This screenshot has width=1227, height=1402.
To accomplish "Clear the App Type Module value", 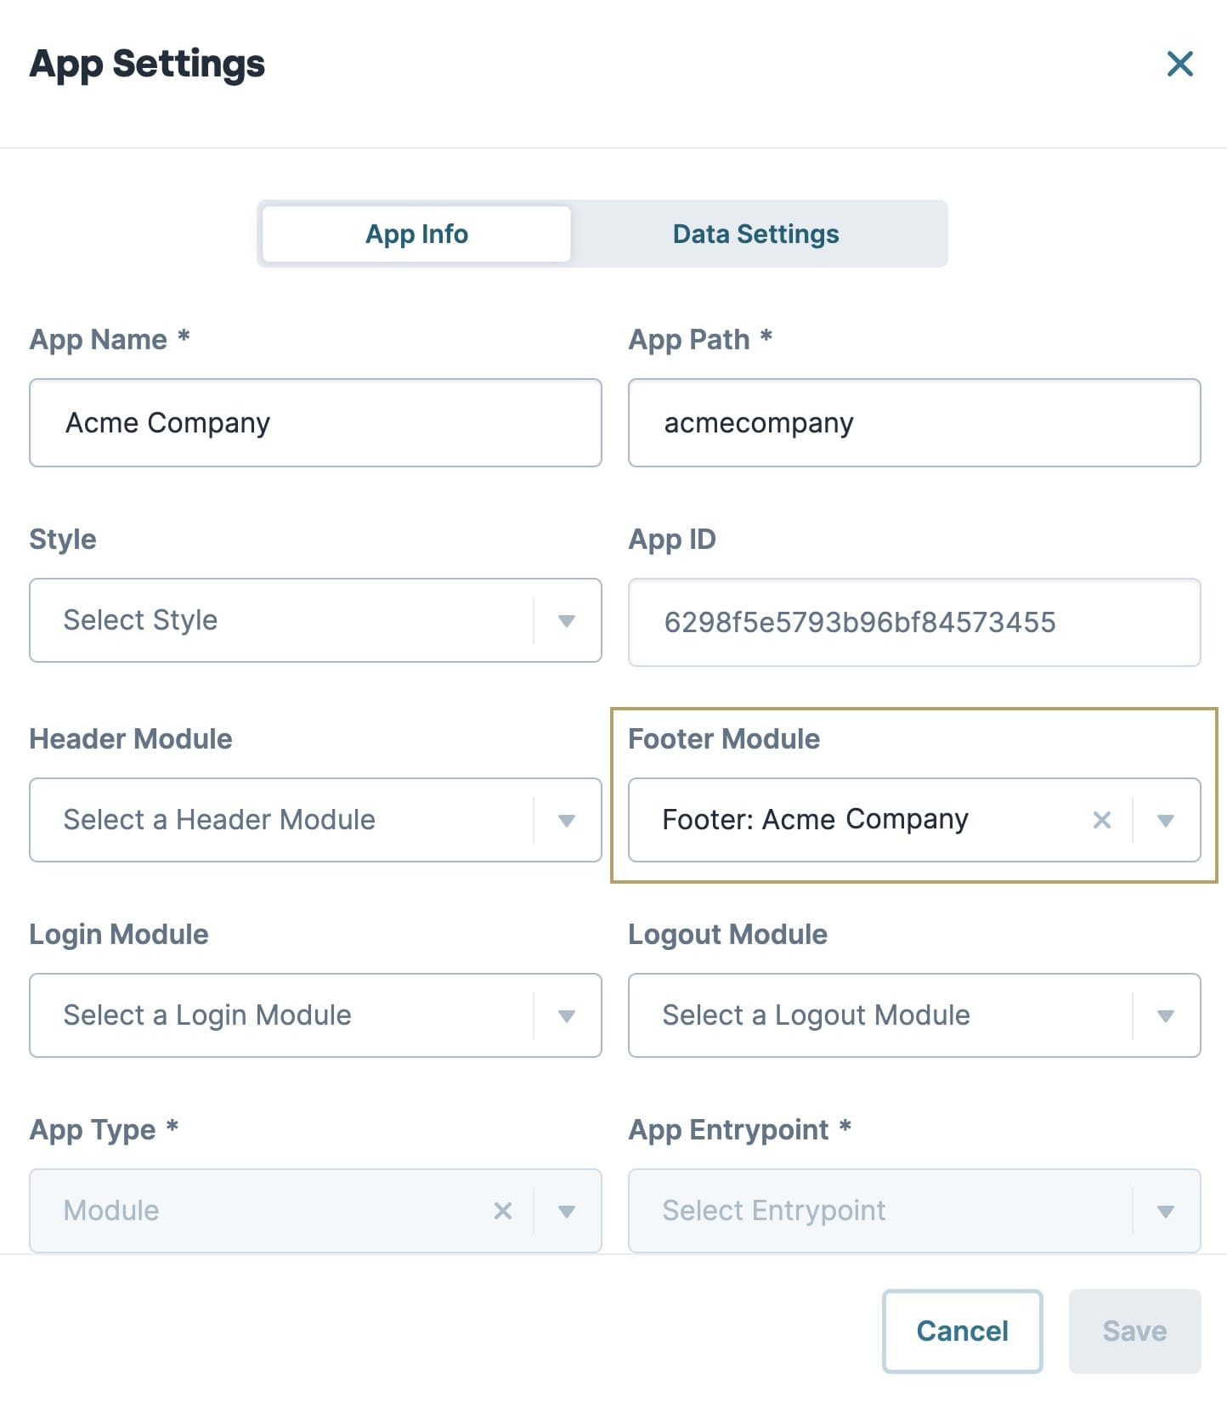I will [x=502, y=1211].
